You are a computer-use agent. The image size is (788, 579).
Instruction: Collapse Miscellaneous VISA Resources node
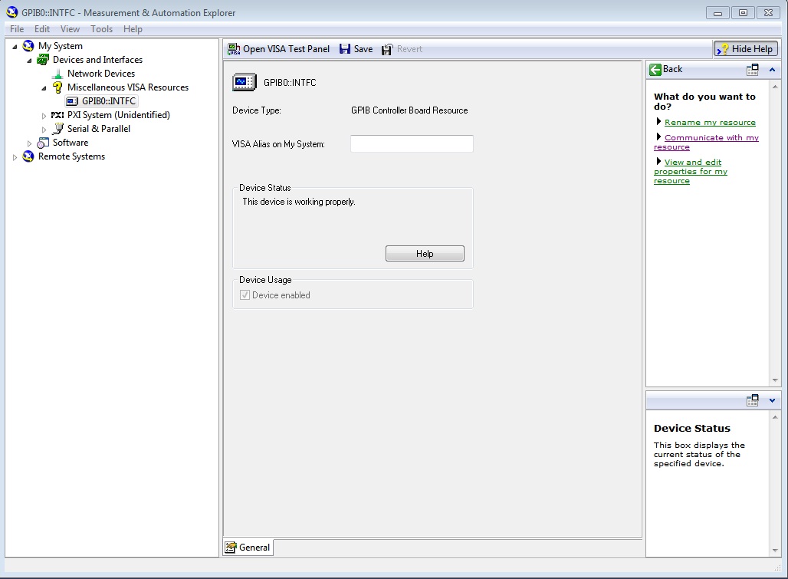click(x=44, y=88)
